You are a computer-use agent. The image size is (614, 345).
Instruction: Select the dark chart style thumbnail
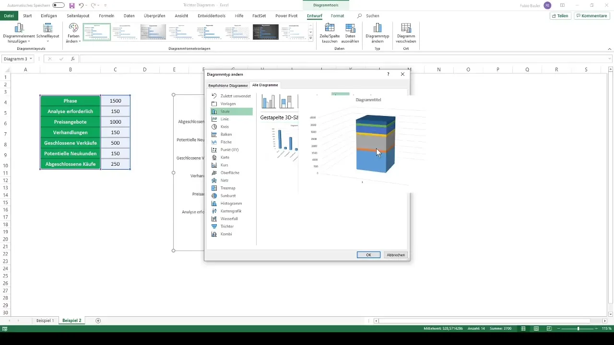[x=266, y=32]
